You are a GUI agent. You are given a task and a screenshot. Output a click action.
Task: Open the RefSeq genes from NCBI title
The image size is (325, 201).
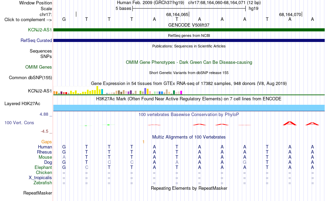click(189, 35)
